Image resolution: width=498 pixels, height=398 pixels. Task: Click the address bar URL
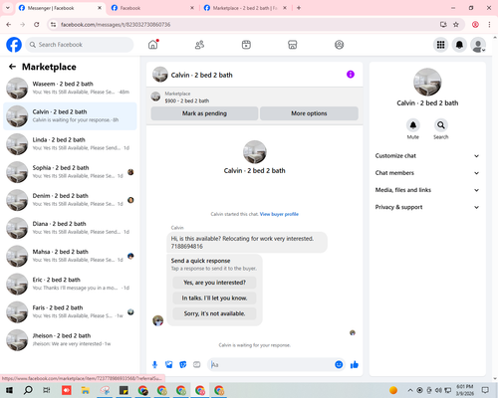click(x=116, y=25)
